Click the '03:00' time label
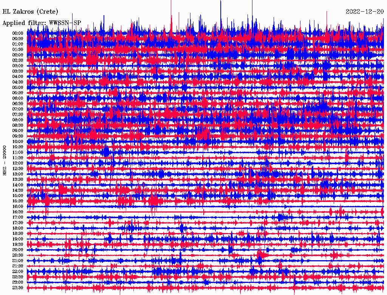Screen dimensions: 387x295 [18, 66]
